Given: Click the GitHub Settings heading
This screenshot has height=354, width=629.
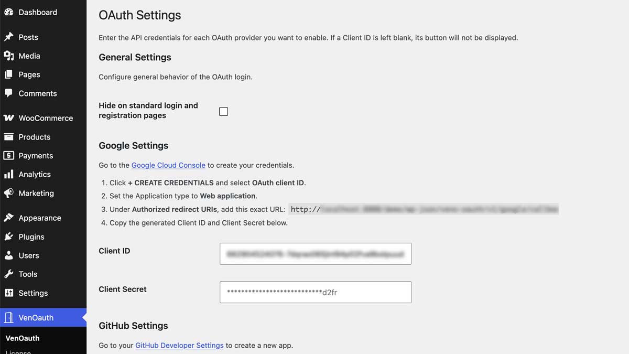Looking at the screenshot, I should (x=133, y=326).
